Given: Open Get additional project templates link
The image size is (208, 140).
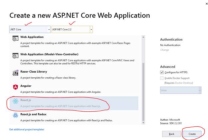Looking at the screenshot, I should (27, 129).
